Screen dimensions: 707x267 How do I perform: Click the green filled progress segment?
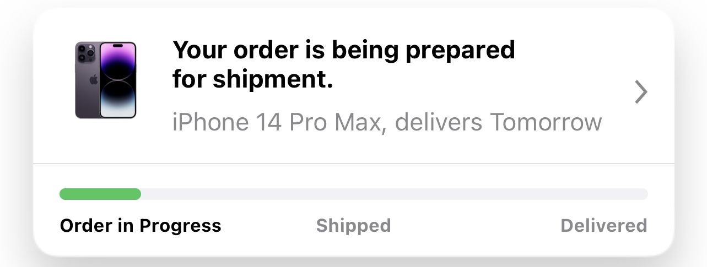pos(100,194)
